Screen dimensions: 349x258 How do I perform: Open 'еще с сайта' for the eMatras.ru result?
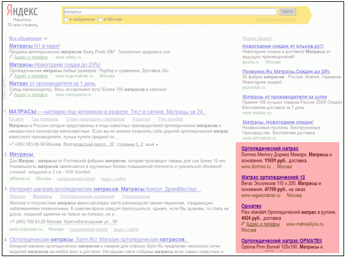[x=113, y=179]
